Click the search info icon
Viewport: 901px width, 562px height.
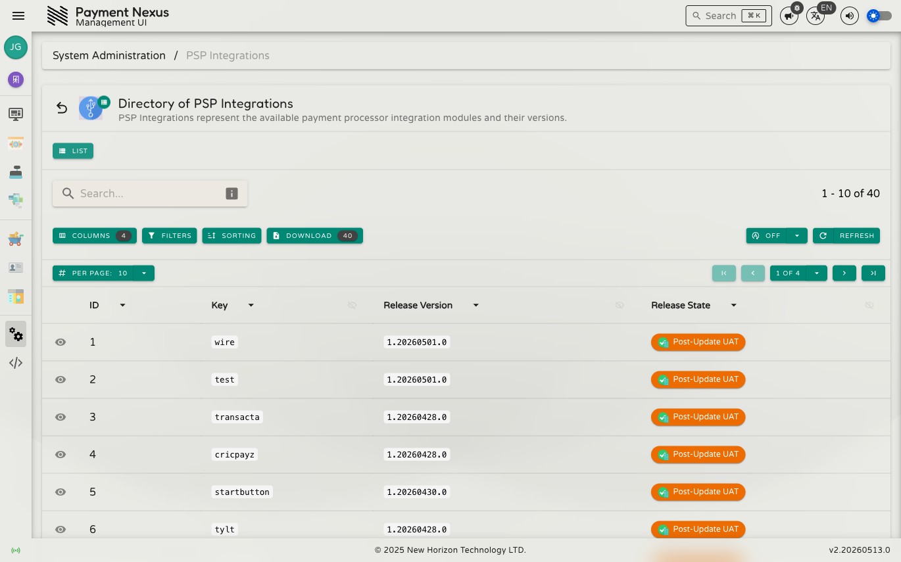click(x=231, y=193)
